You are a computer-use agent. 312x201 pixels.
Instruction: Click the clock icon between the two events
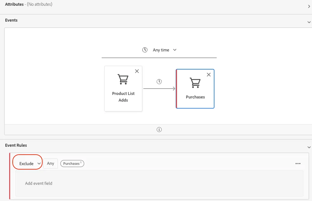159,82
